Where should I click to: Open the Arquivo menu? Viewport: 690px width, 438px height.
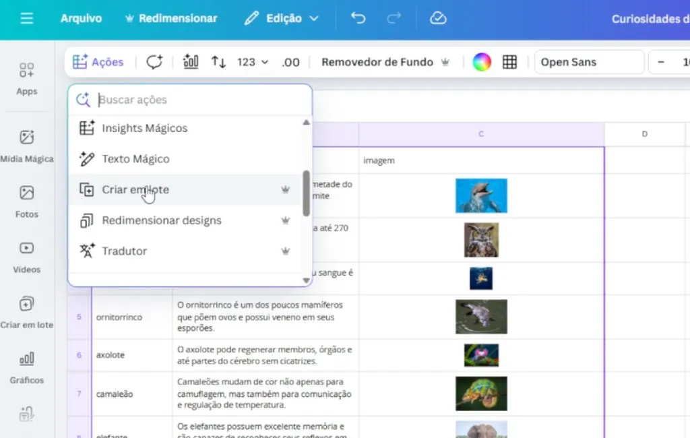pyautogui.click(x=80, y=18)
